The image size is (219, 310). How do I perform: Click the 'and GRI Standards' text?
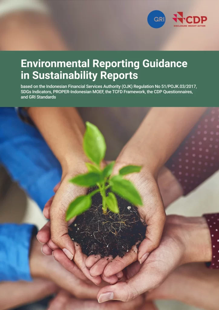38,97
